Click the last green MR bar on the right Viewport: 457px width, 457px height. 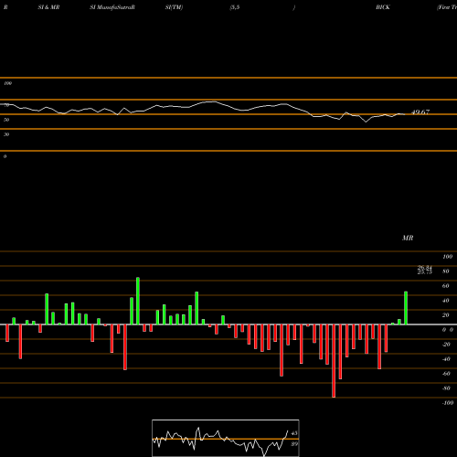coord(406,308)
